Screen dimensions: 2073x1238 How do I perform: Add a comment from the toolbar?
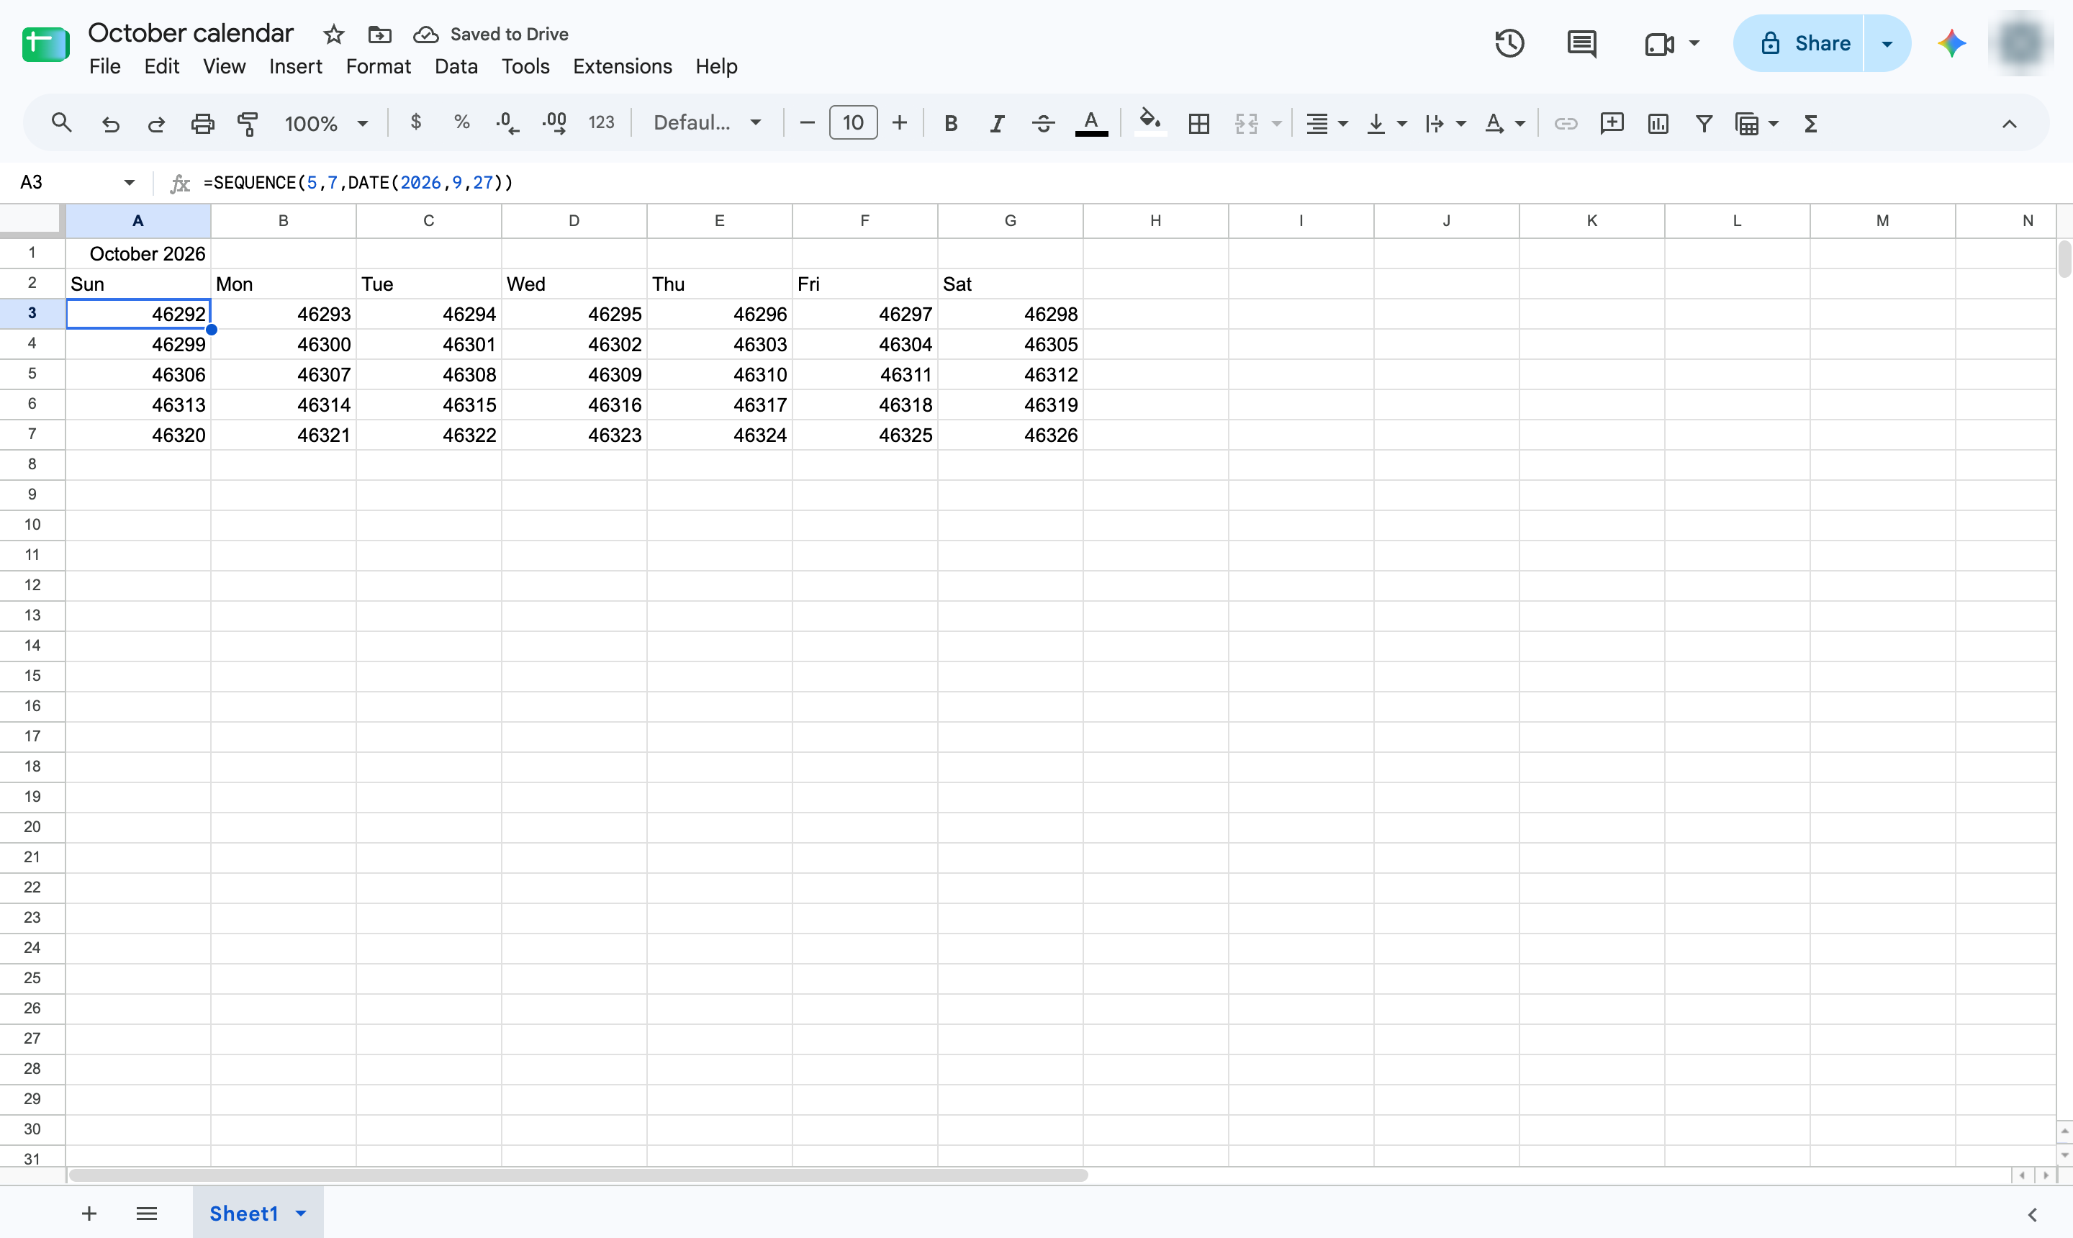coord(1612,124)
